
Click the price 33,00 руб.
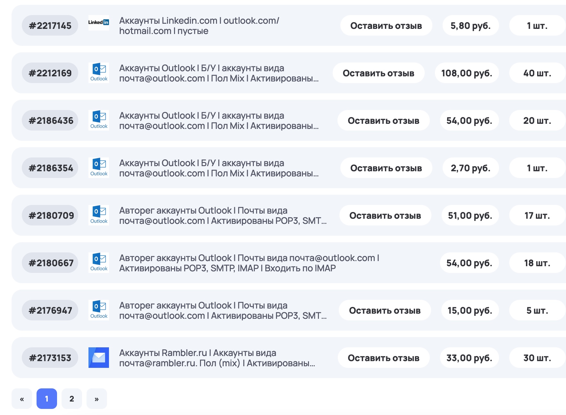coord(469,358)
